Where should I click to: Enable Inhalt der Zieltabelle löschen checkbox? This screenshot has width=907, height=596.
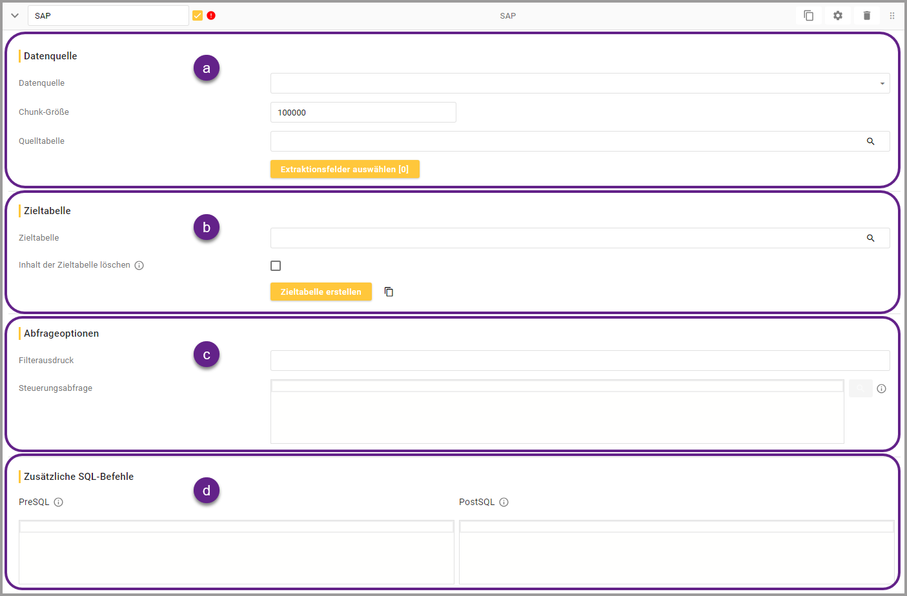[x=276, y=266]
